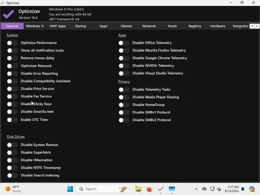Open the UWP Apps tab
Viewport: 260px width, 195px height.
pos(58,26)
